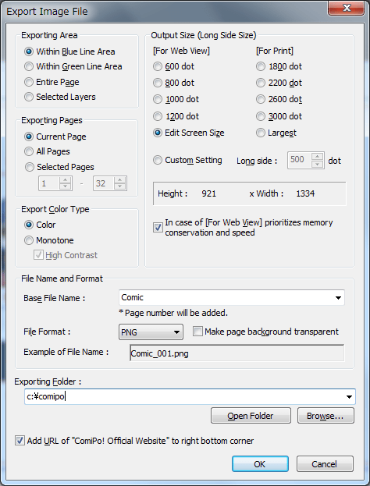Screen dimensions: 370x486
Task: Expand the Base File Name dropdown arrow
Action: (x=338, y=298)
